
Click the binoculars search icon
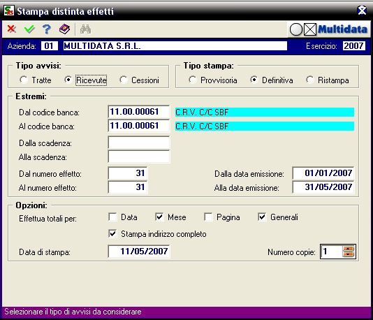86,29
